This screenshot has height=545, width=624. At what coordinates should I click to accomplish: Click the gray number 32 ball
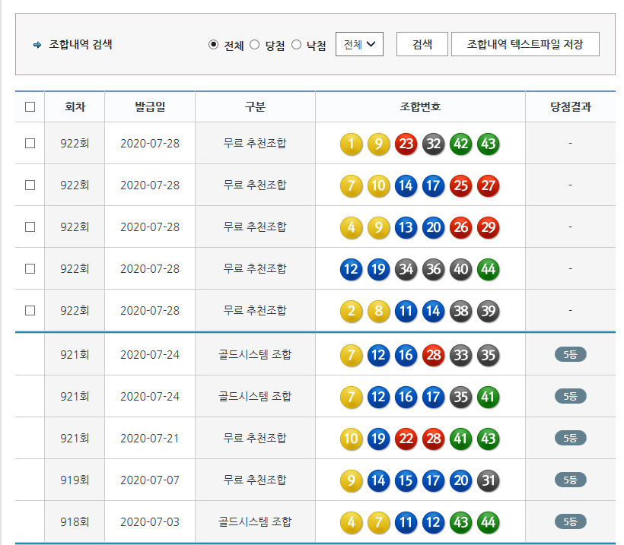(434, 144)
